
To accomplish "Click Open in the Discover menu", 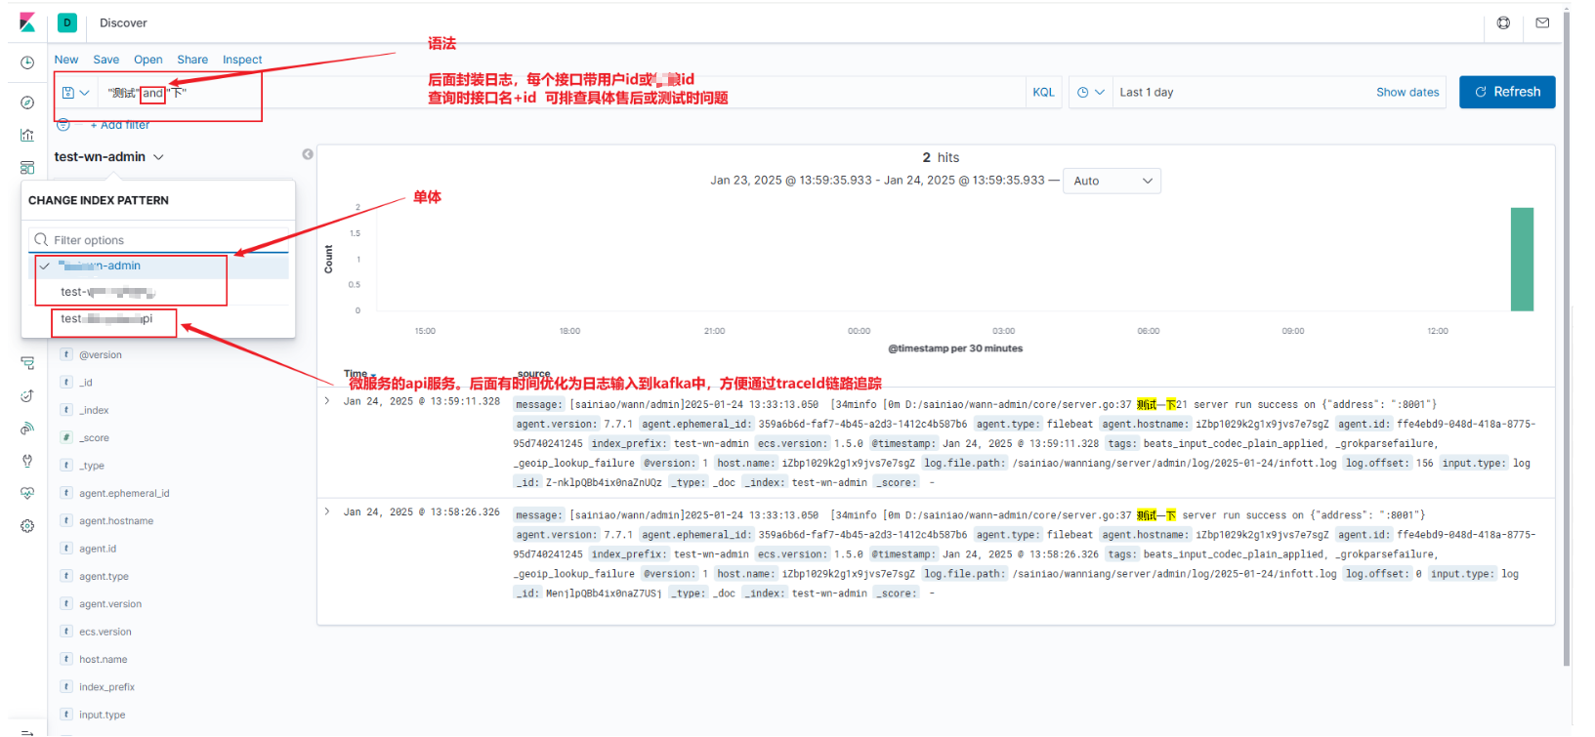I will [x=148, y=60].
